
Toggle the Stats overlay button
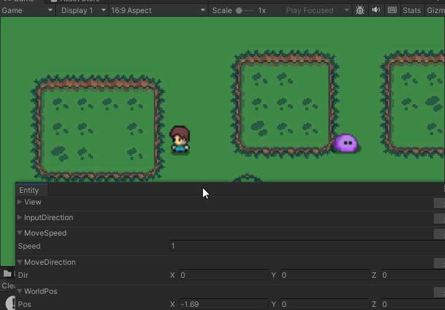(x=411, y=11)
